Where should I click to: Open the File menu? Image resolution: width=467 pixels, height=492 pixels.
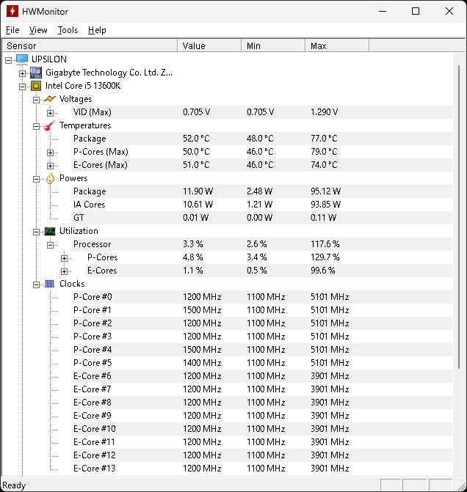(12, 30)
